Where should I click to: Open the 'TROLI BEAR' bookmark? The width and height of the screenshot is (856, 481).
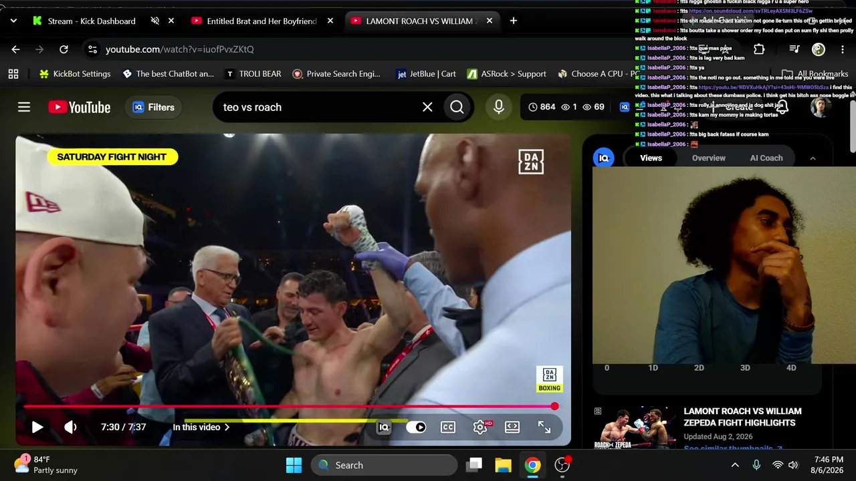pyautogui.click(x=253, y=74)
